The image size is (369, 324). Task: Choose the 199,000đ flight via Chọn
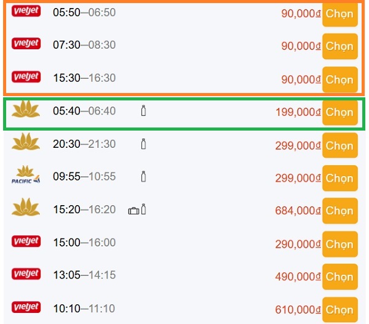339,113
